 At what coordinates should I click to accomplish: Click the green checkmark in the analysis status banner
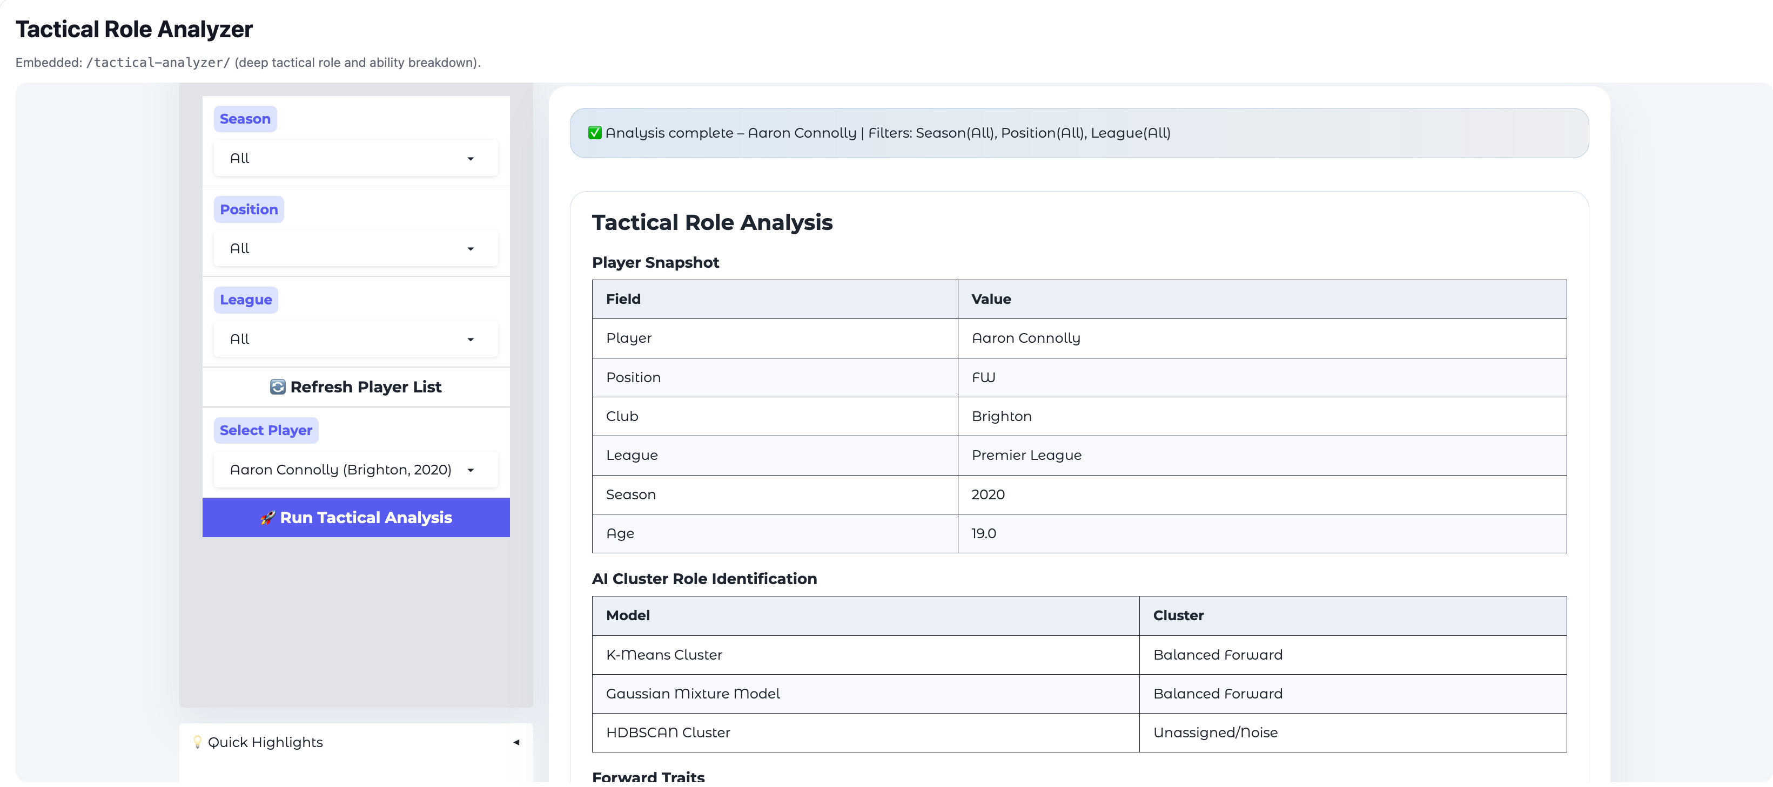click(595, 133)
